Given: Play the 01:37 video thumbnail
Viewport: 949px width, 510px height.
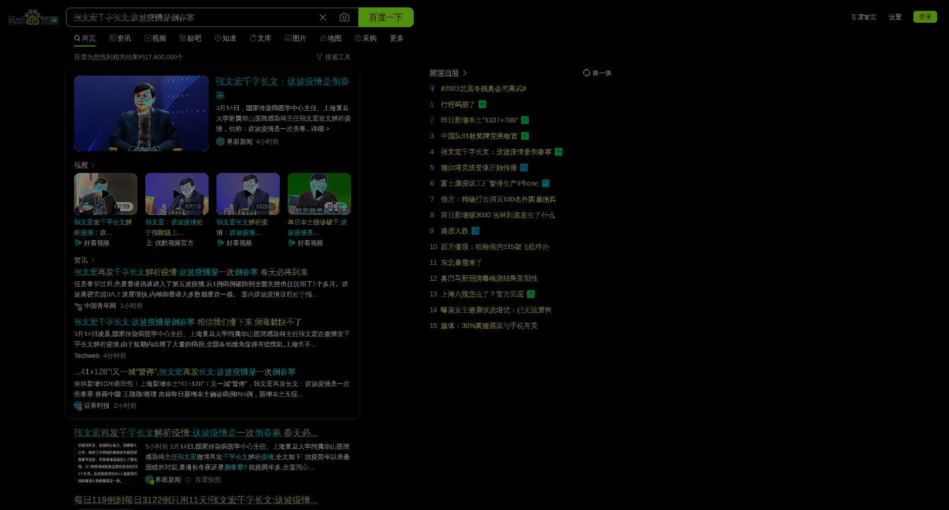Looking at the screenshot, I should click(319, 194).
